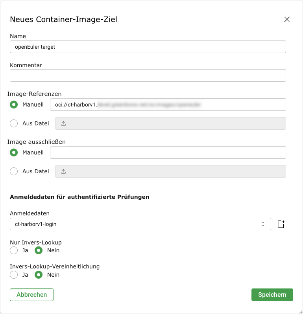Viewport: 303px width, 314px height.
Task: Choose Ja for Nur Invers-Lookup
Action: (14, 250)
